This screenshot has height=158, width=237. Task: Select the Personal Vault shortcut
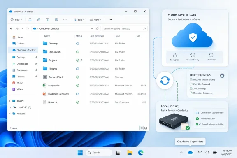pyautogui.click(x=94, y=77)
